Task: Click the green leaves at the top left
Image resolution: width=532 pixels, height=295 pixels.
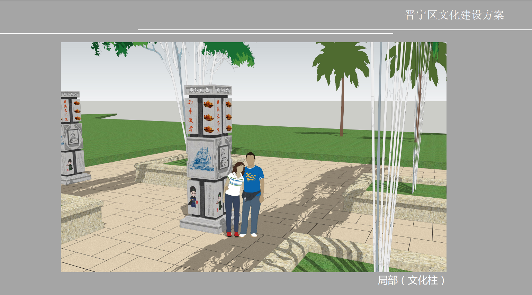Action: tap(111, 48)
